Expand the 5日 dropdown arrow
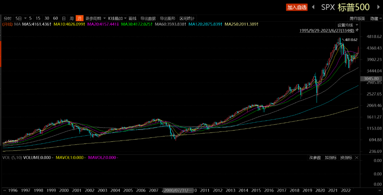 pyautogui.click(x=26, y=18)
